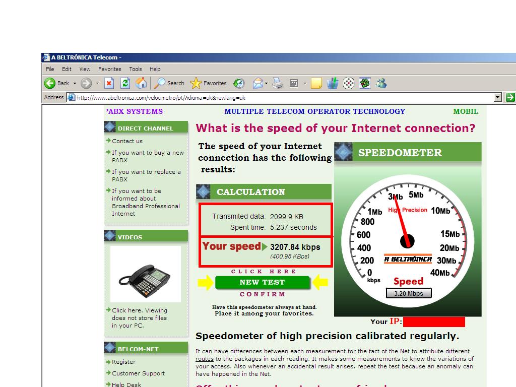The height and width of the screenshot is (387, 516).
Task: Open the Edit menu
Action: (x=67, y=69)
